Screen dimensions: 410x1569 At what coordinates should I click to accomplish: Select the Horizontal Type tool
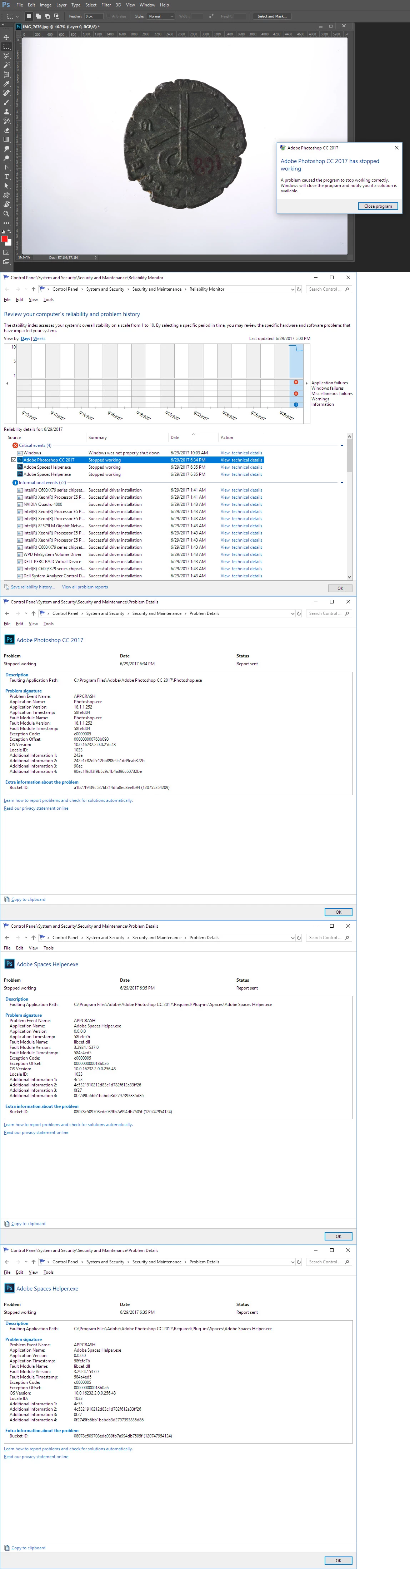click(x=7, y=177)
